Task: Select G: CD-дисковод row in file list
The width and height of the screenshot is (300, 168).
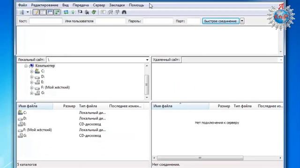Action: pyautogui.click(x=83, y=136)
